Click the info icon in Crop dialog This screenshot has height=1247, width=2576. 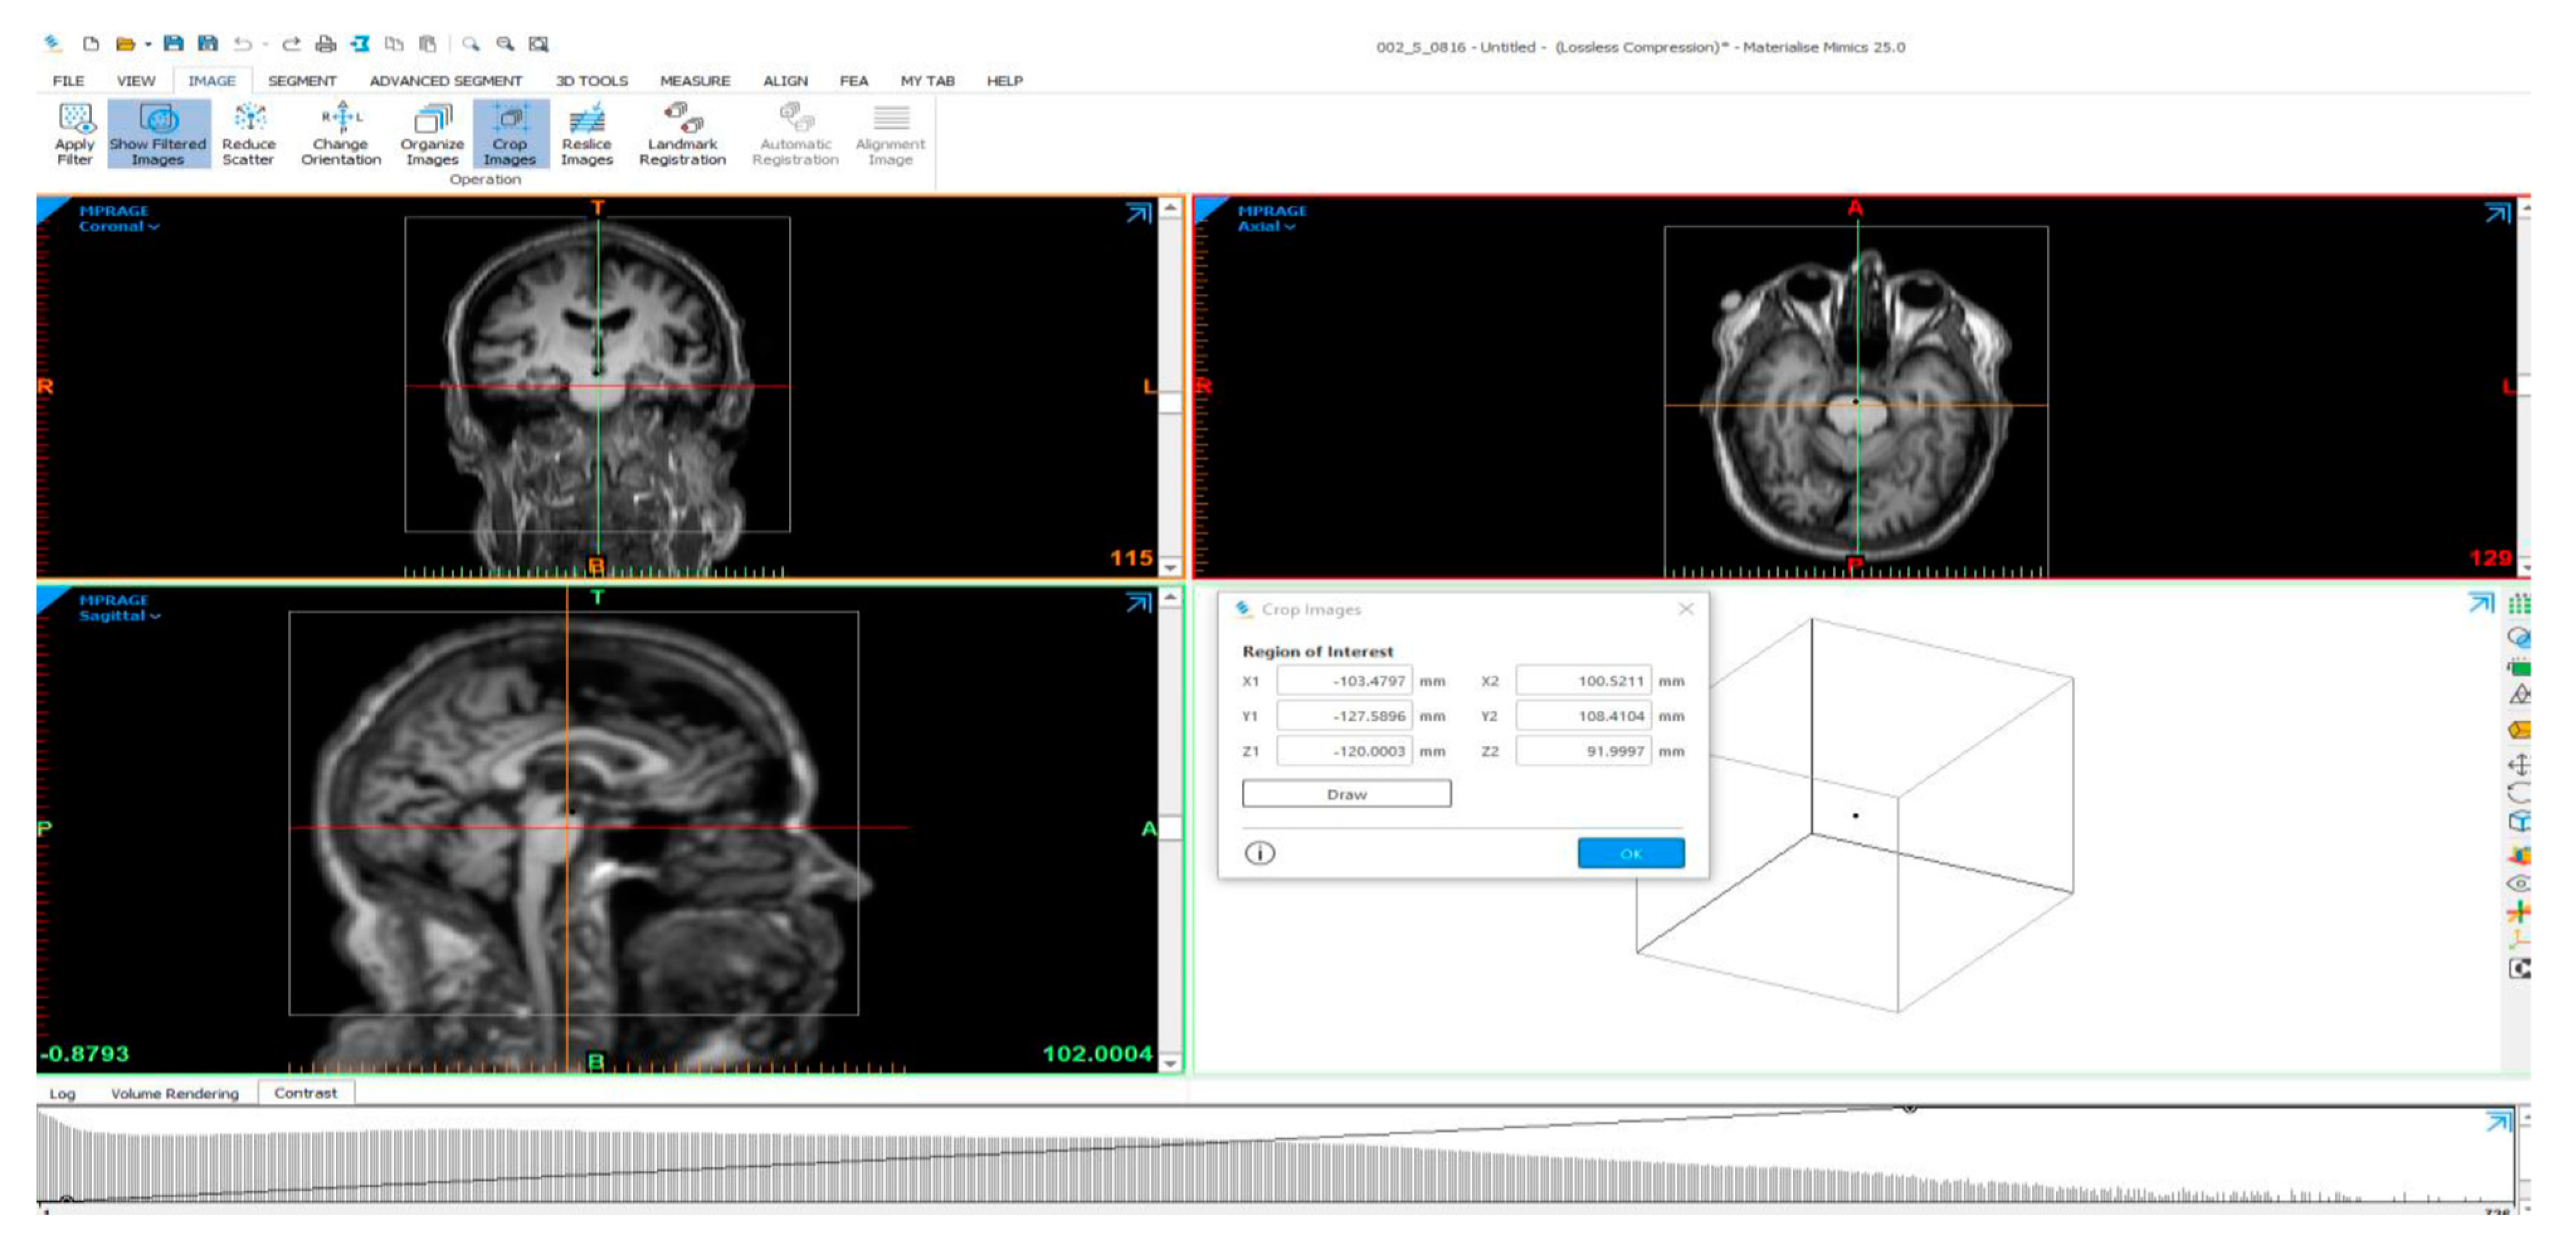1259,853
